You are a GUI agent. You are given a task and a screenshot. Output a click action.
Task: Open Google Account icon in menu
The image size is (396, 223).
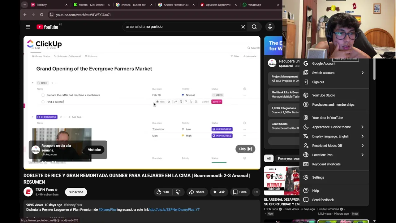[x=306, y=63]
